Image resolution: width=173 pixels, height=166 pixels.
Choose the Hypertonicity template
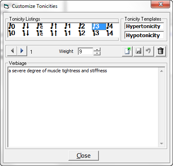(x=144, y=26)
